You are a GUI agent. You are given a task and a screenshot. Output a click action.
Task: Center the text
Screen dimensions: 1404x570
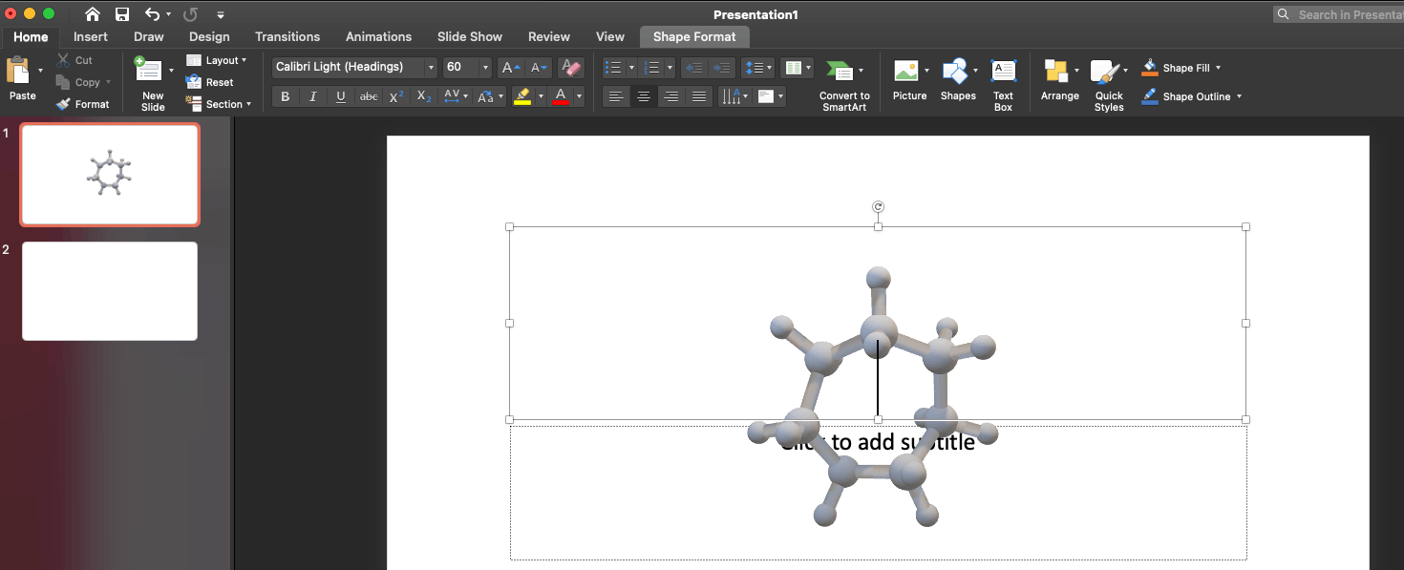click(x=644, y=96)
